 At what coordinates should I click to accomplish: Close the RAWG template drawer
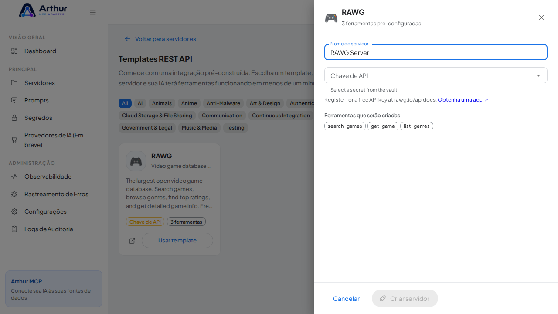(x=541, y=17)
